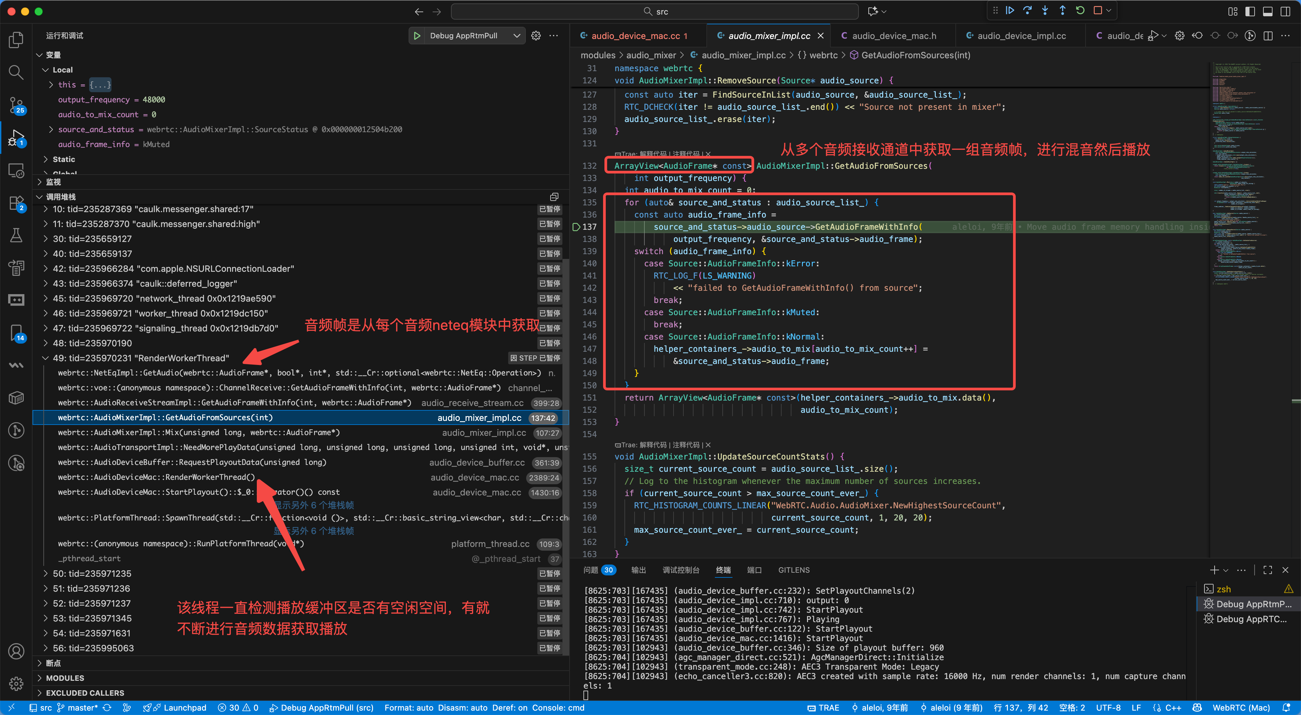Open the Source Control view with badge 25
The height and width of the screenshot is (715, 1301).
(x=16, y=105)
